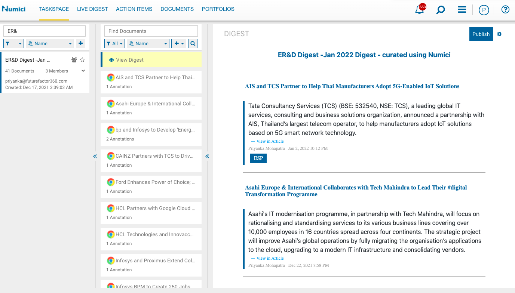Switch to the ACTION ITEMS tab
The width and height of the screenshot is (515, 293).
(134, 9)
